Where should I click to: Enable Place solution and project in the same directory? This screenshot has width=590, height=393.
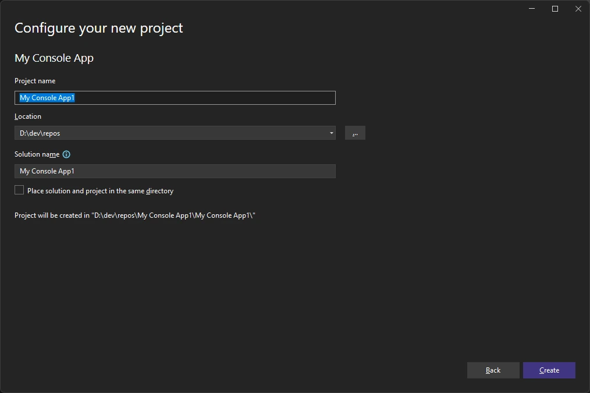(19, 189)
